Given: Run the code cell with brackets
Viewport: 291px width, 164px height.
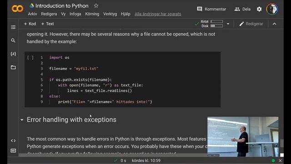Looking at the screenshot, I should (x=30, y=57).
